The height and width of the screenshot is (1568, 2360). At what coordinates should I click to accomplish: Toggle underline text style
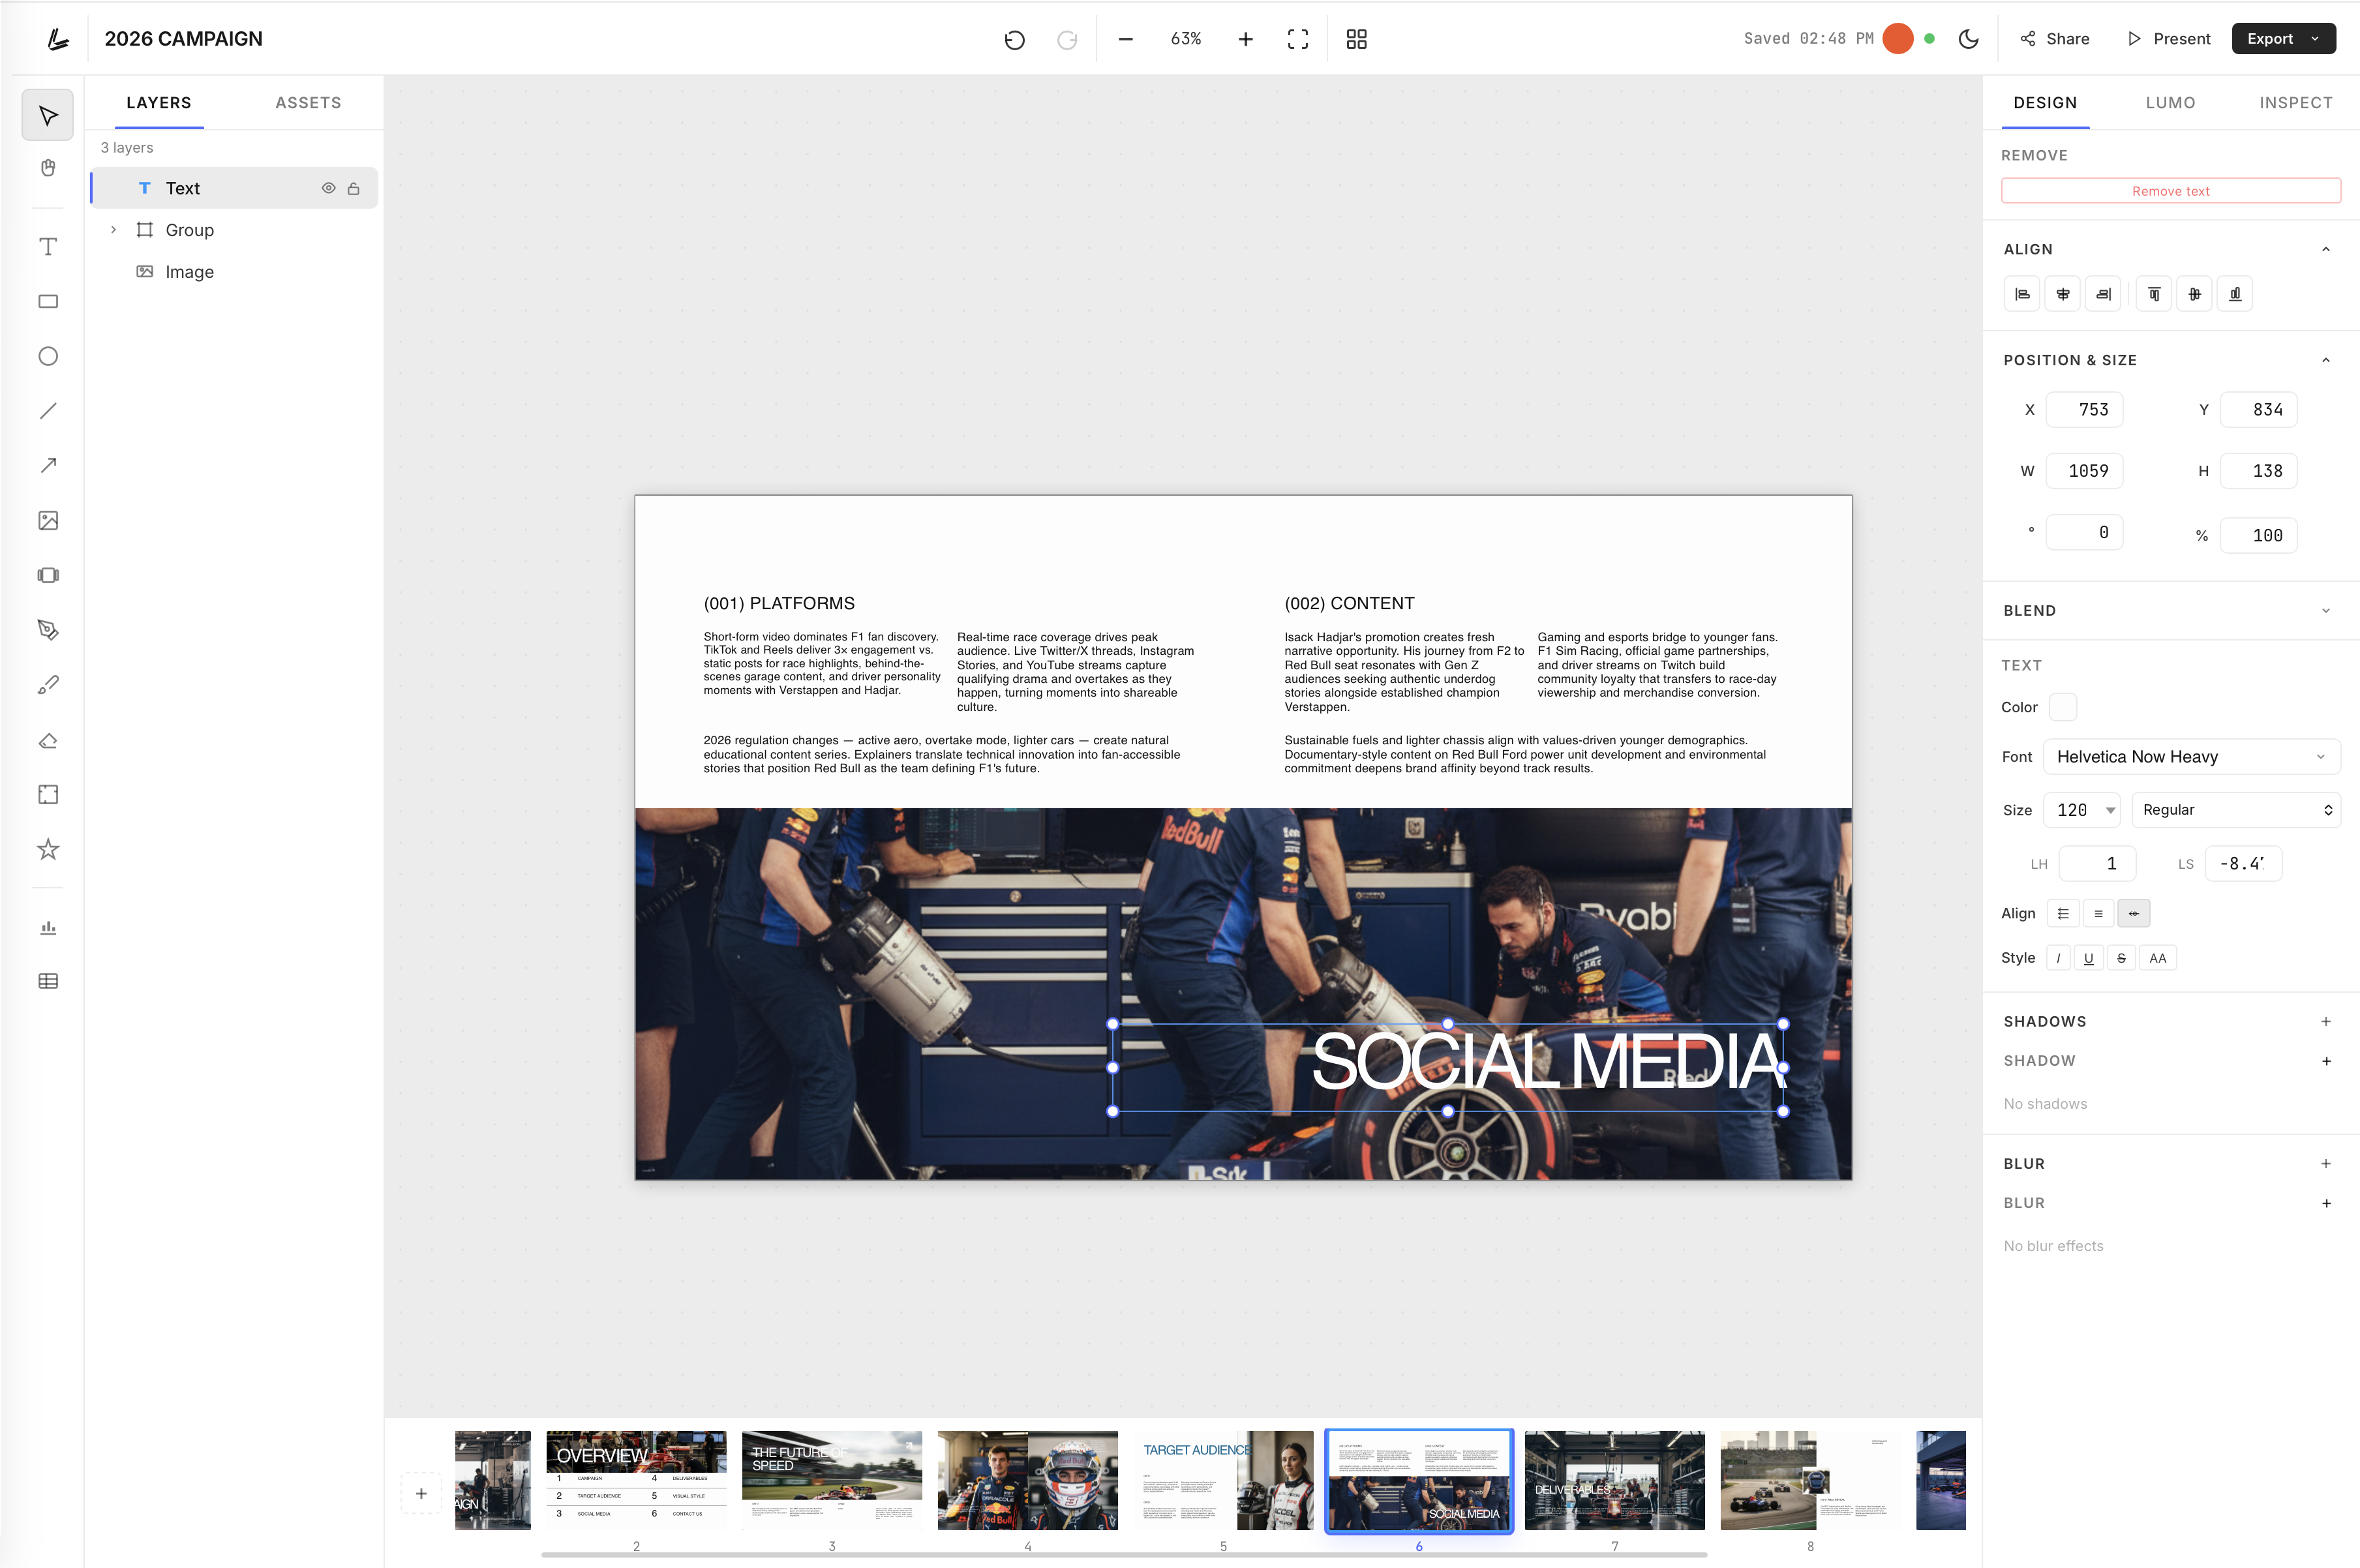click(x=2089, y=958)
